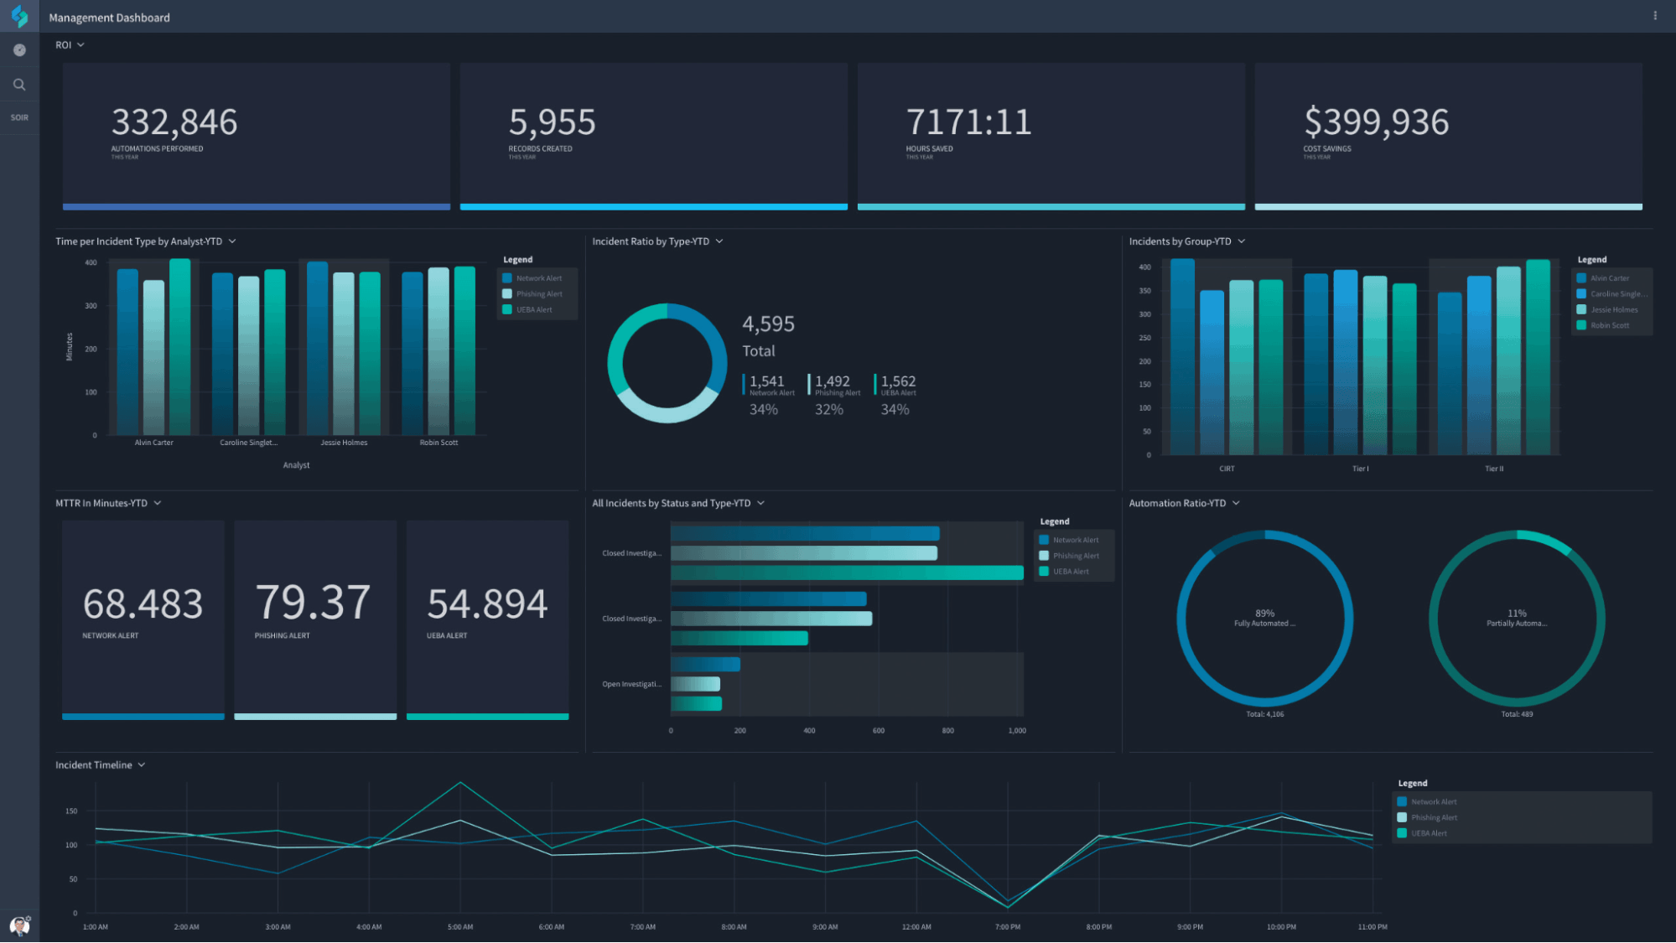Collapse the Incident Timeline section
1676x943 pixels.
point(142,764)
